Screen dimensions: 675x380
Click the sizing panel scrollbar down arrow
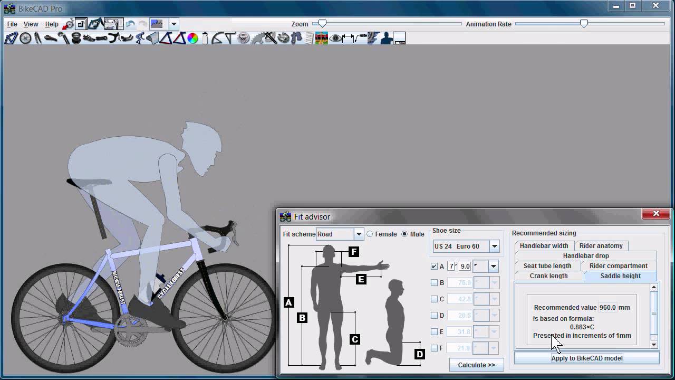point(654,344)
